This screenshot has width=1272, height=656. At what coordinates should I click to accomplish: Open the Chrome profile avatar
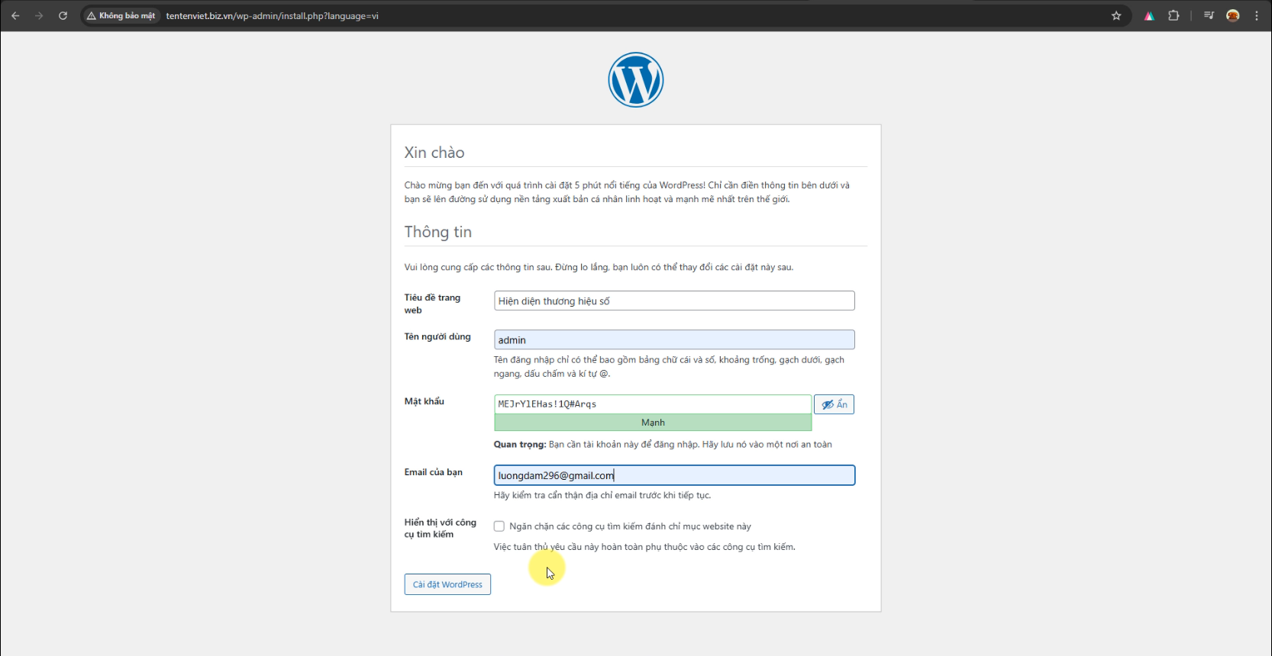pyautogui.click(x=1233, y=15)
